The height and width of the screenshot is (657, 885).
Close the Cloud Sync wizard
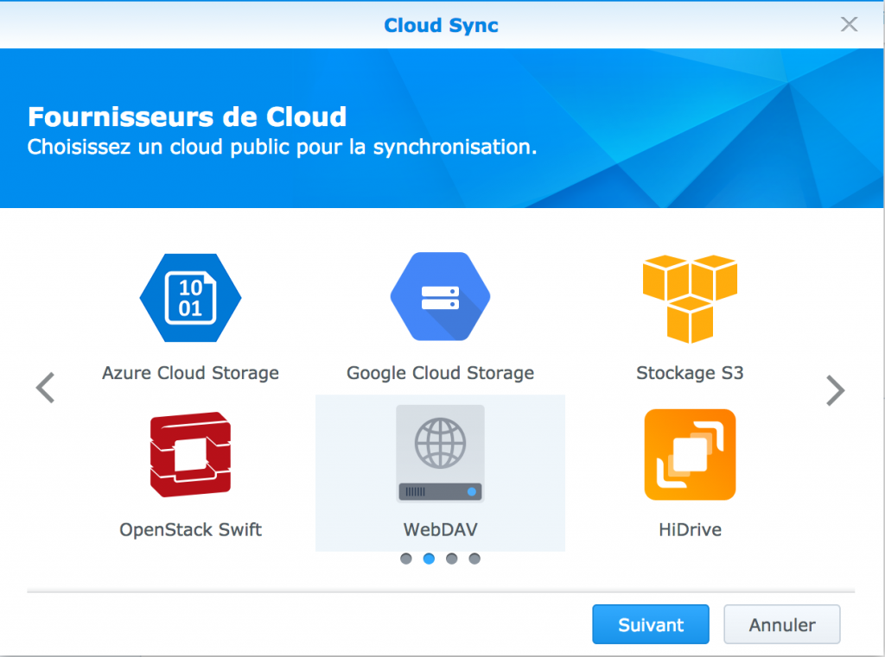(x=849, y=25)
